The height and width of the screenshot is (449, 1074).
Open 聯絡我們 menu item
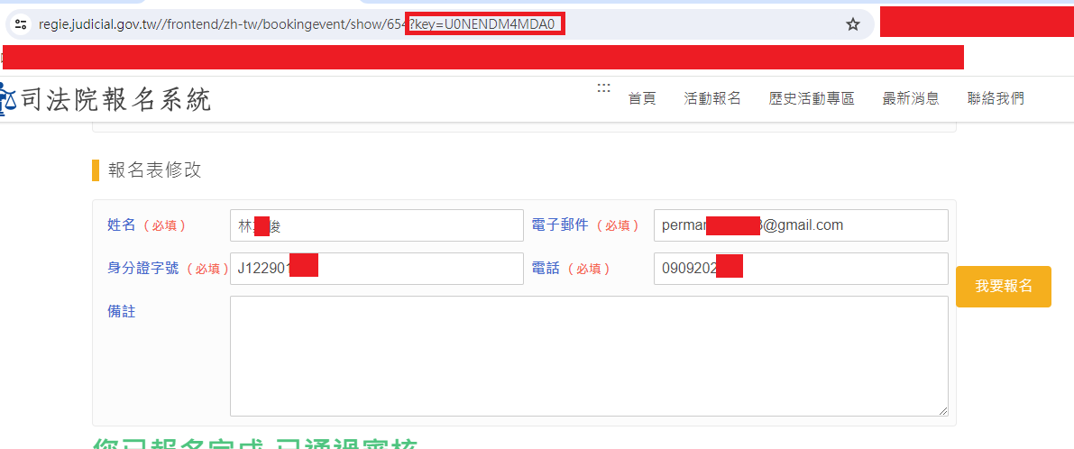996,98
